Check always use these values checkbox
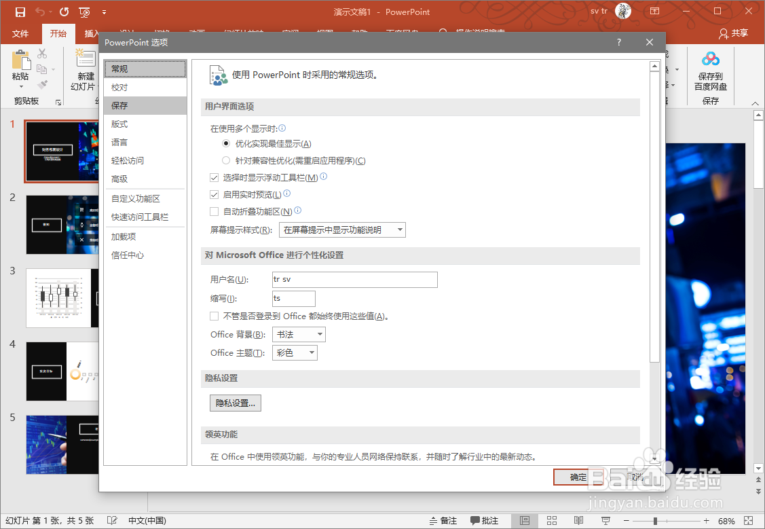This screenshot has width=765, height=529. tap(214, 316)
